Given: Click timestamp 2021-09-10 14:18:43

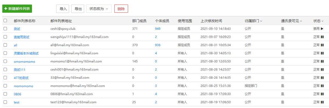Looking at the screenshot, I should [216, 29].
